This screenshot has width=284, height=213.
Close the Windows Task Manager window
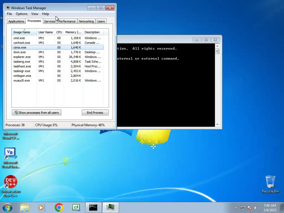point(110,8)
